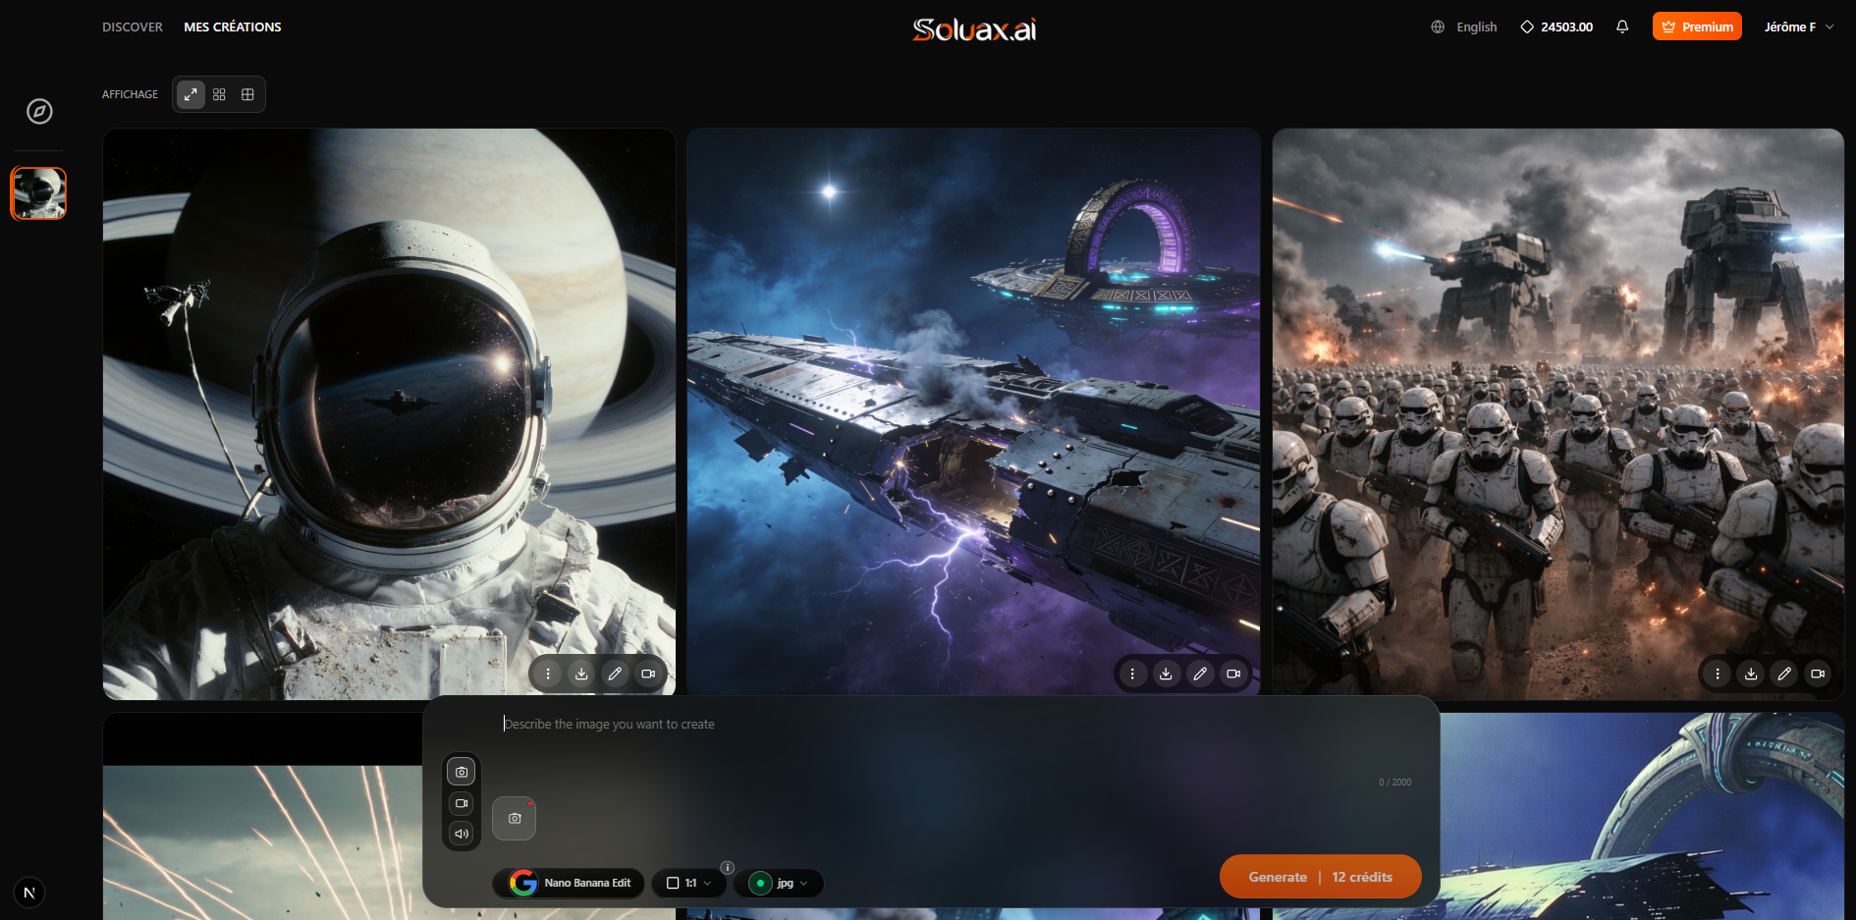1856x920 pixels.
Task: Edit the damaged spaceship image with pencil
Action: click(x=1199, y=674)
